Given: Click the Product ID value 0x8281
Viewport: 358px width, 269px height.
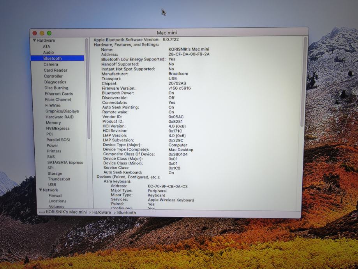Looking at the screenshot, I should point(176,122).
